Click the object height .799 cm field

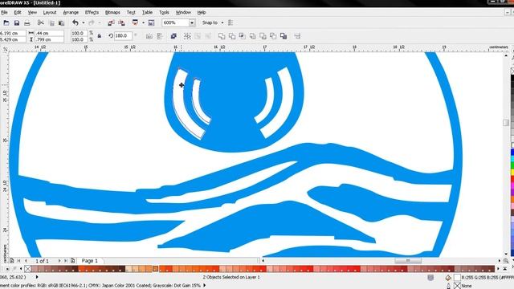[x=49, y=39]
